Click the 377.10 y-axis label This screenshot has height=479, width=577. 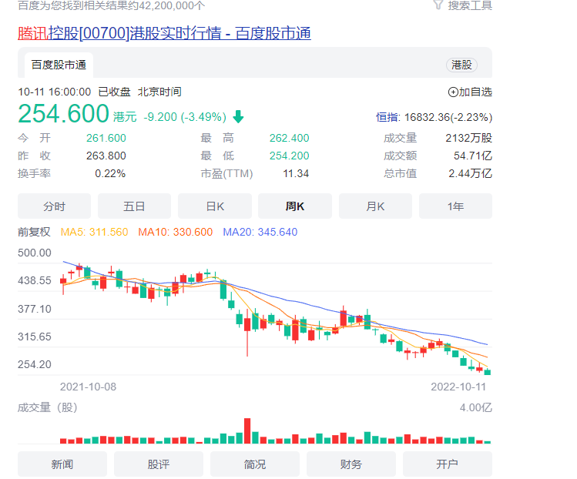point(35,309)
